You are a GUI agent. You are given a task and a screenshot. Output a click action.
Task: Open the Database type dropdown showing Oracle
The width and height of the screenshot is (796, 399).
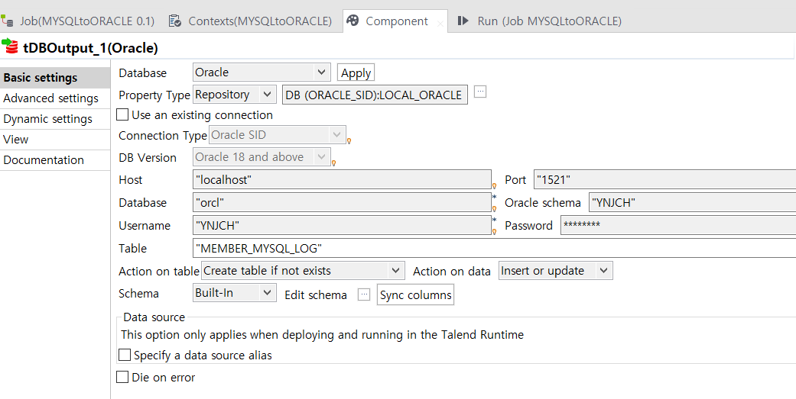point(262,72)
